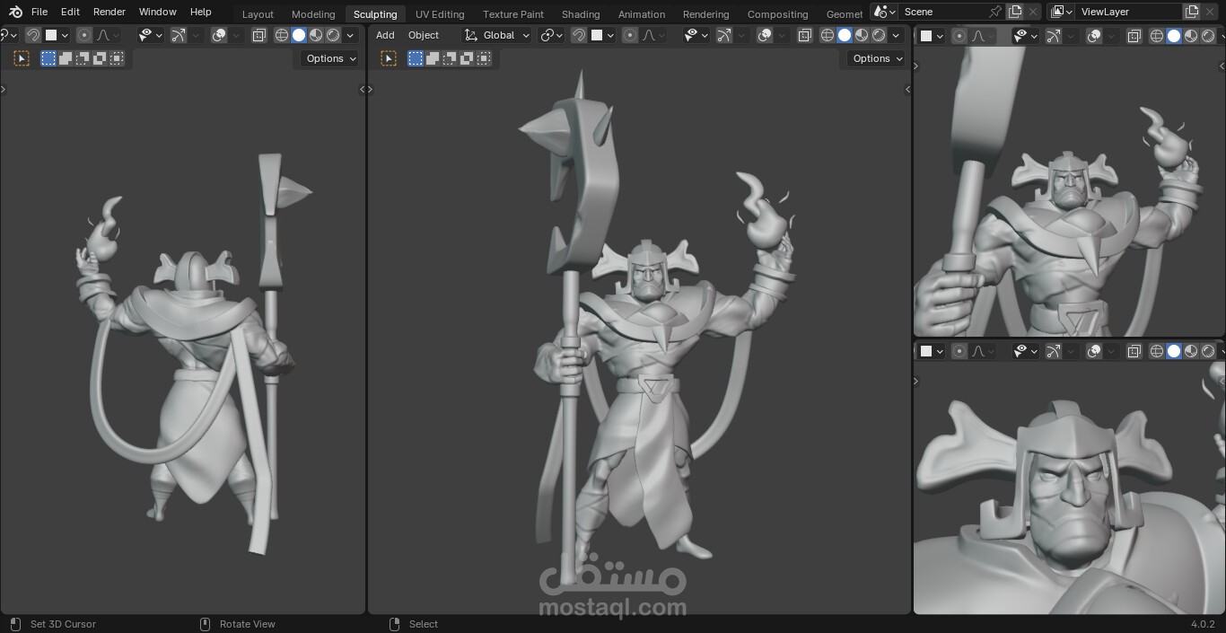Open the Render menu
This screenshot has width=1226, height=633.
pos(109,12)
